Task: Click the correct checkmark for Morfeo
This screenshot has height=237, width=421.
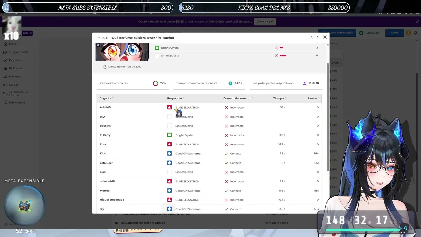Action: 226,191
